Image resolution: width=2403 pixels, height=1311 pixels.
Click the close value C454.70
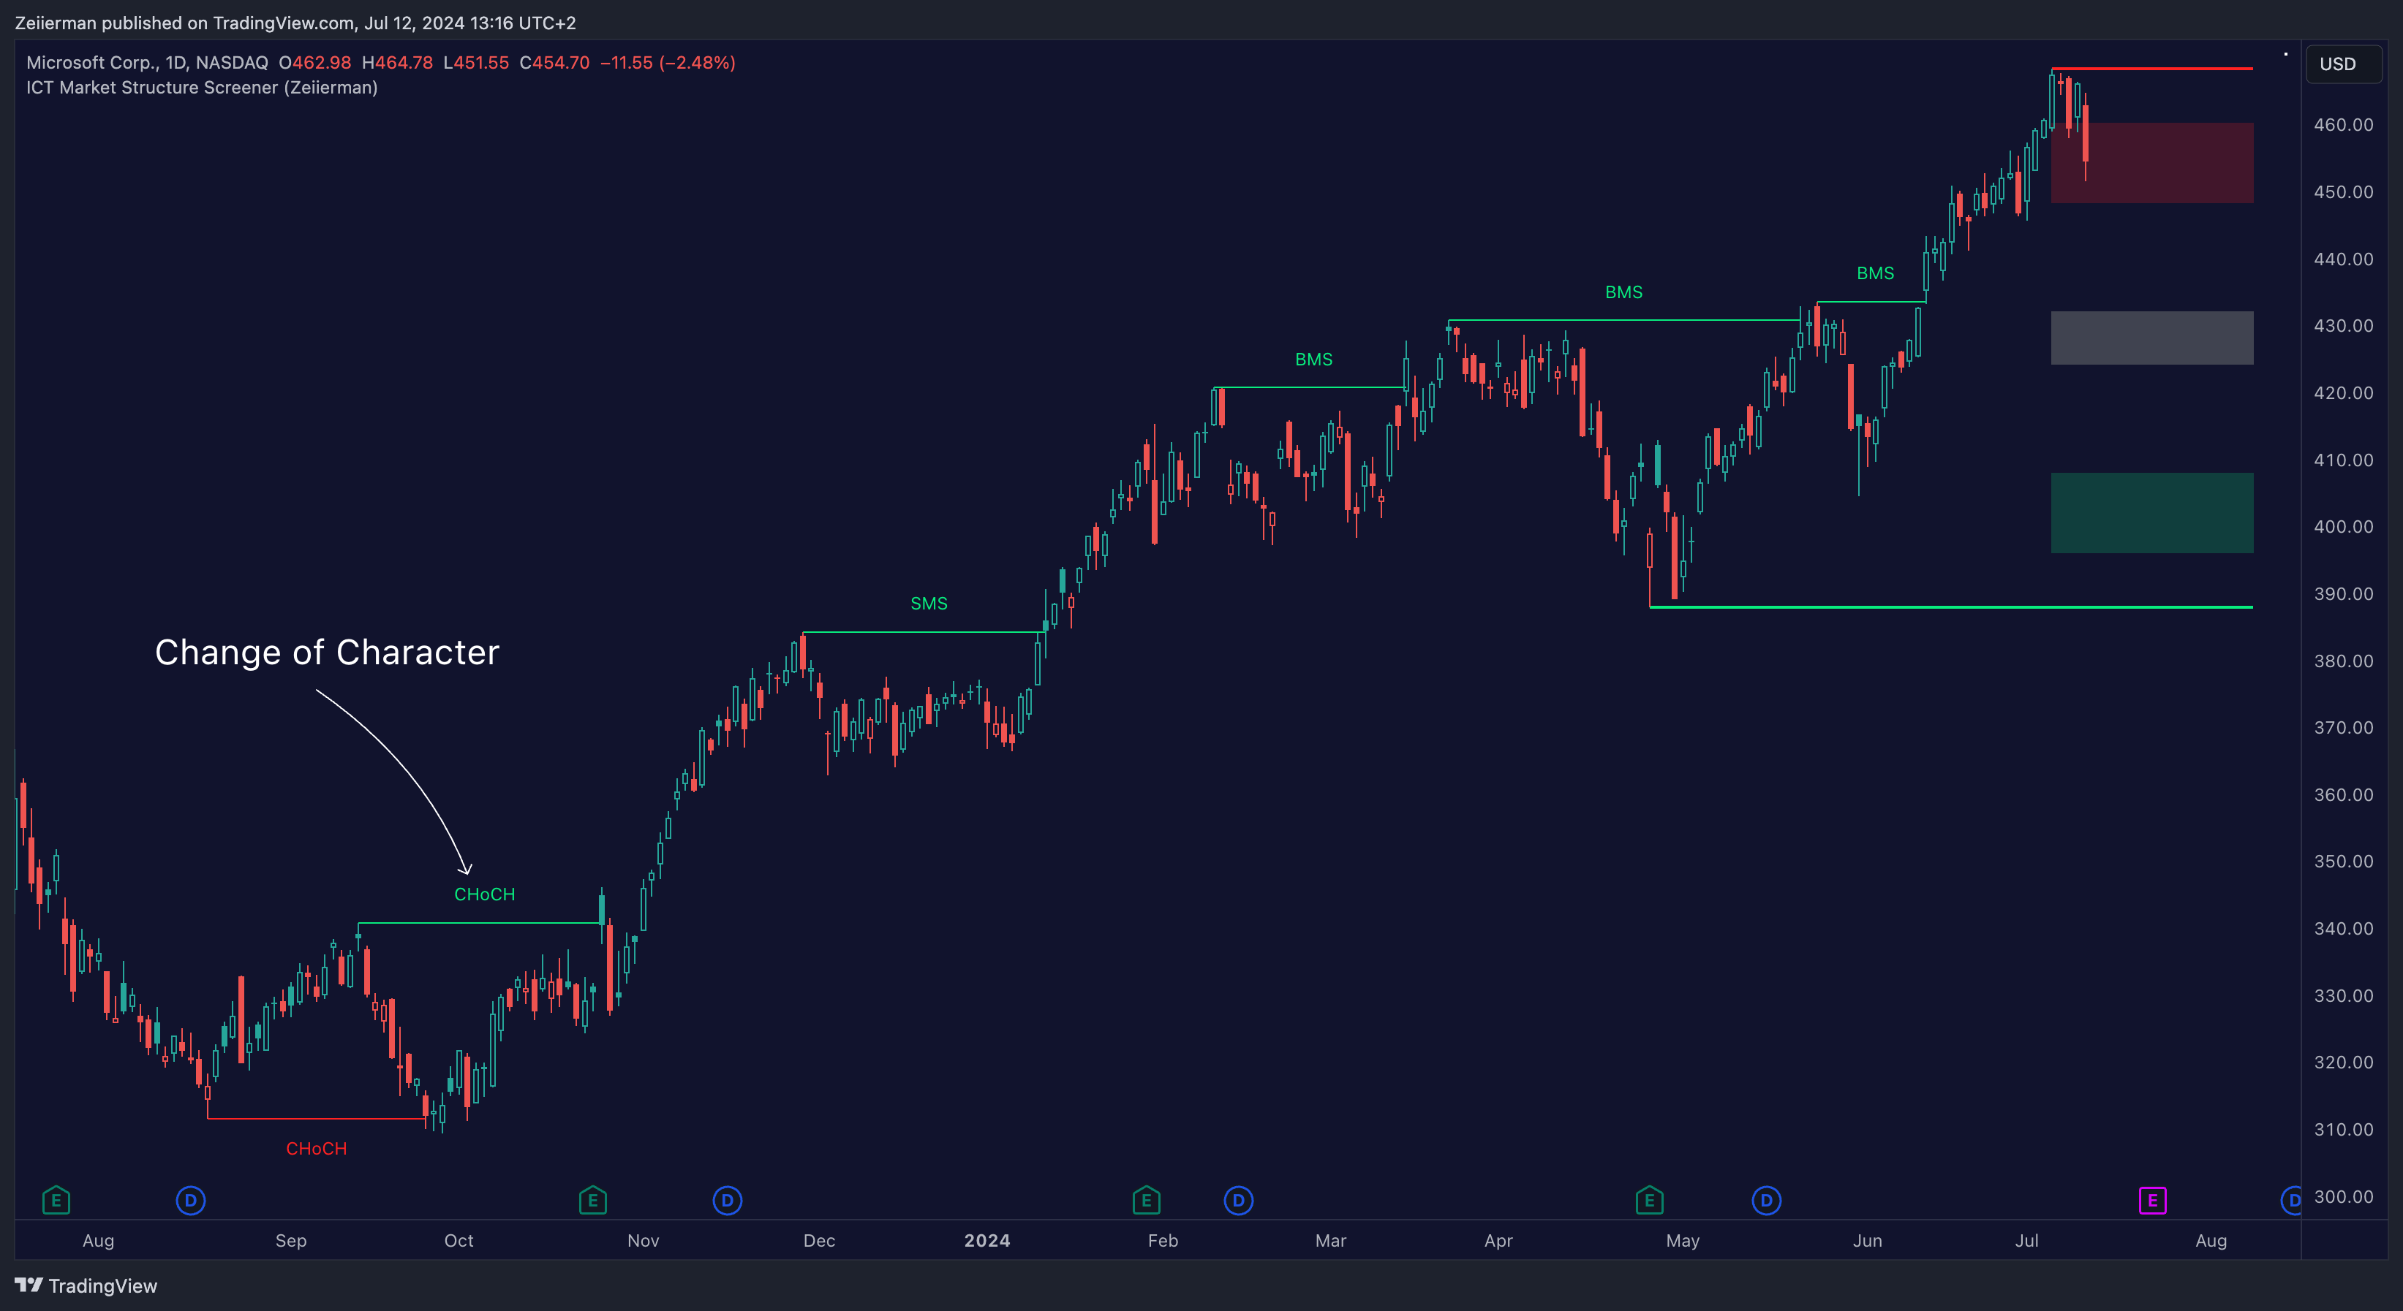554,62
